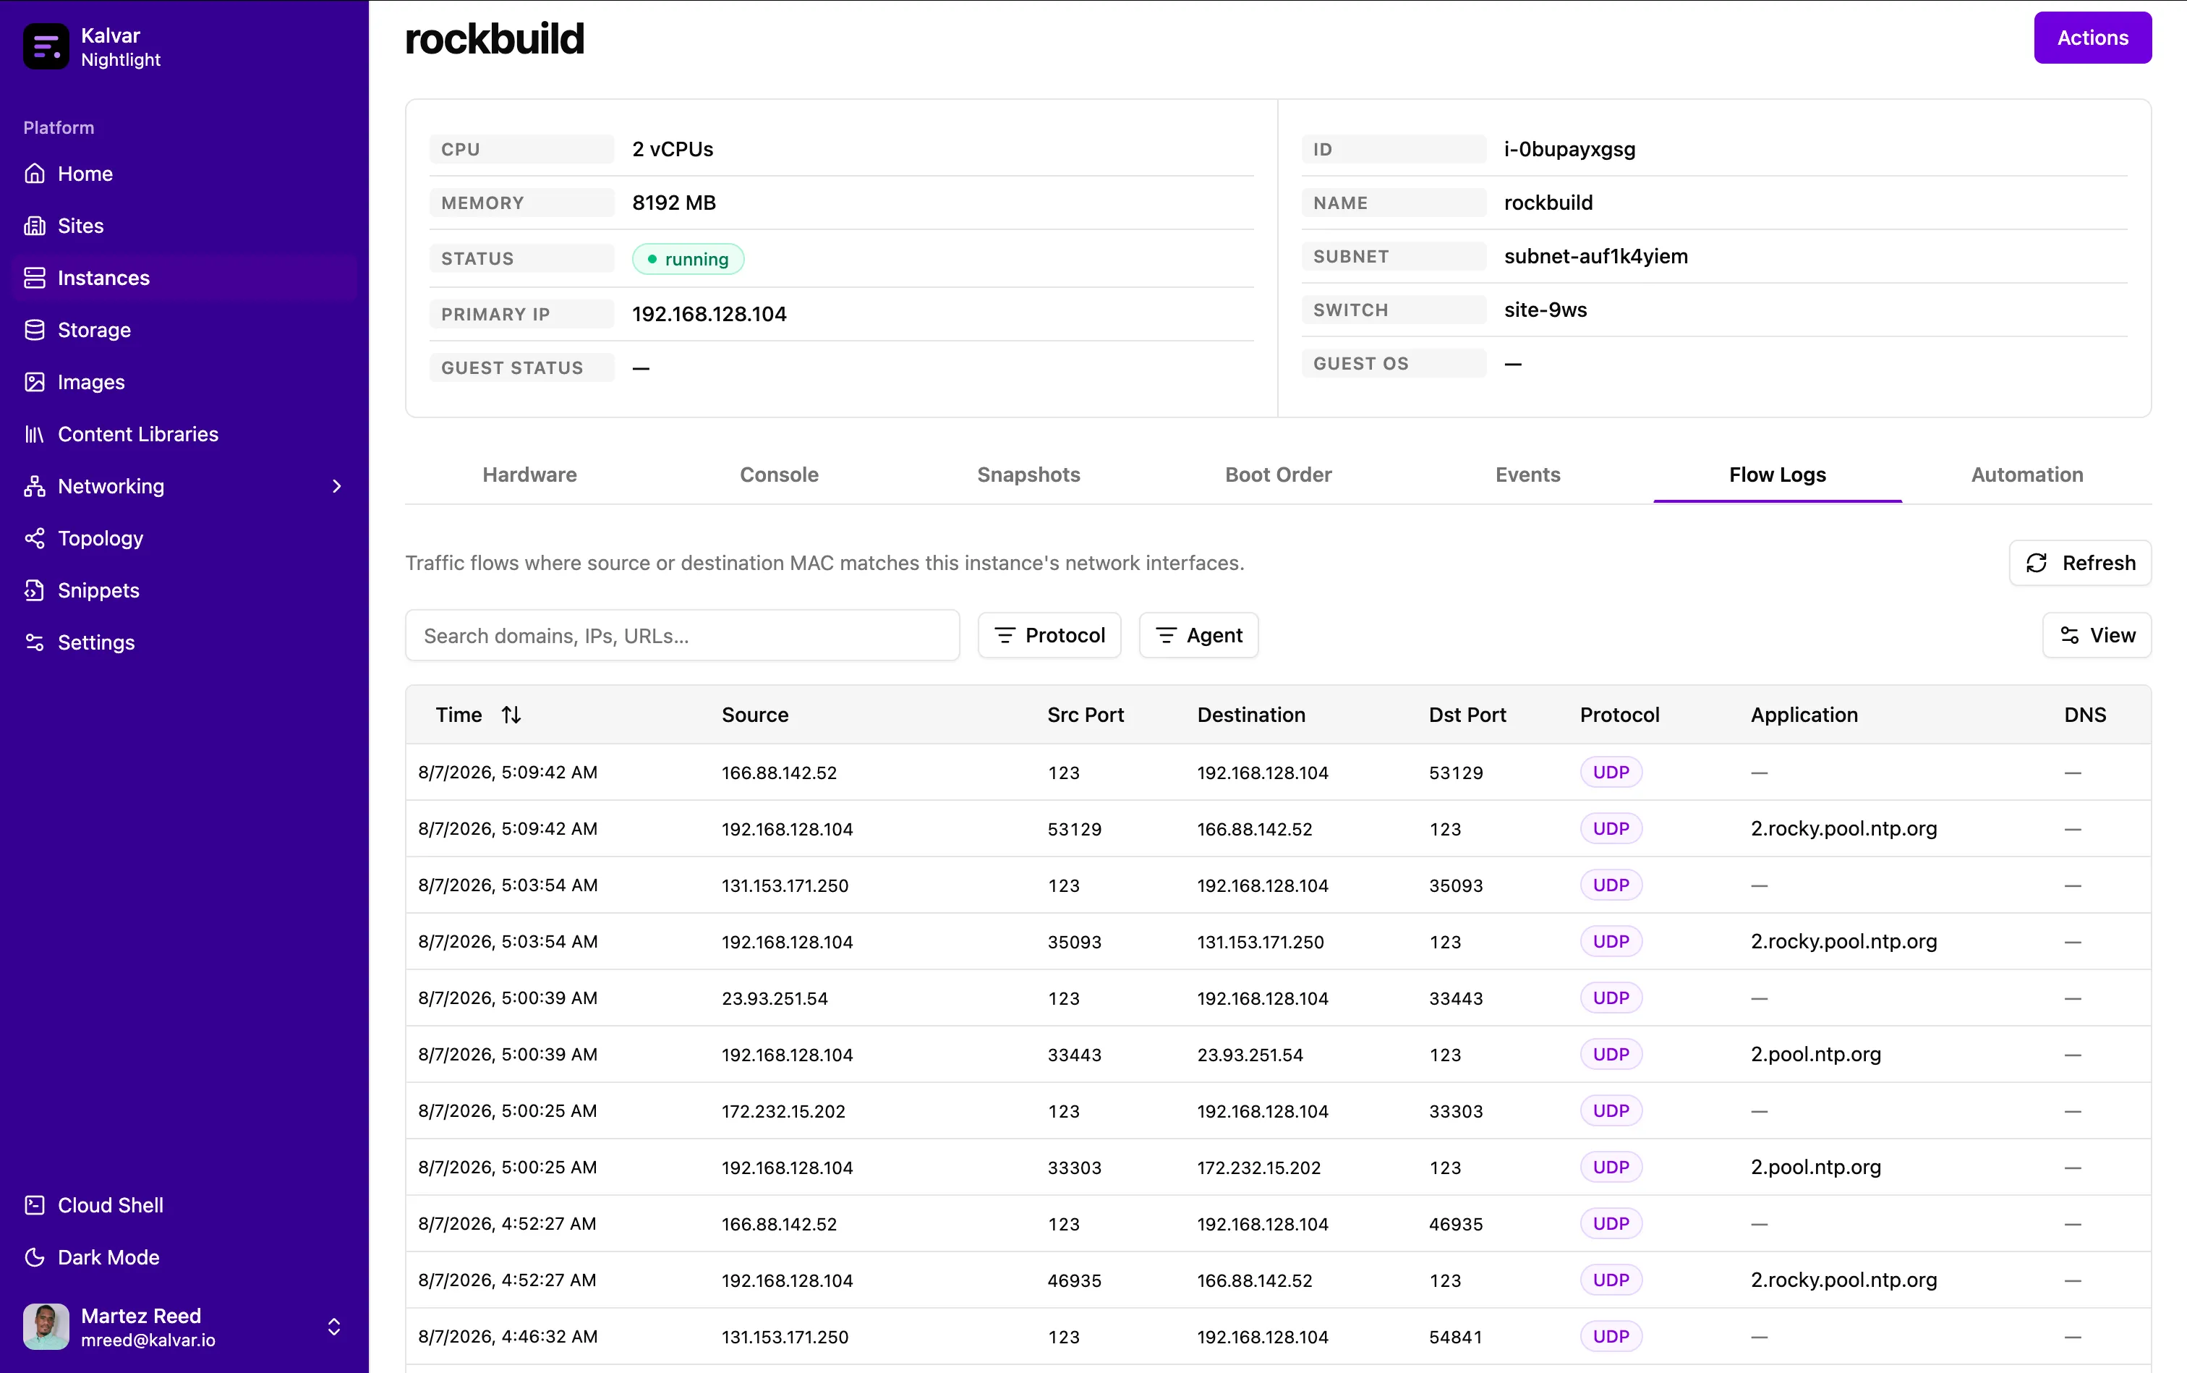Open Topology share-node icon

35,538
